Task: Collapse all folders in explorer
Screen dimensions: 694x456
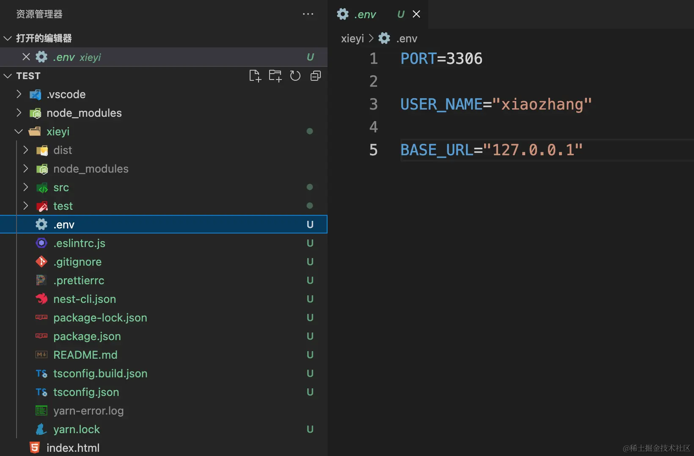Action: coord(316,76)
